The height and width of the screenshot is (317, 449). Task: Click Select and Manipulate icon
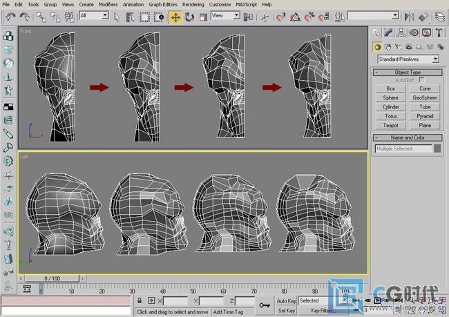265,17
